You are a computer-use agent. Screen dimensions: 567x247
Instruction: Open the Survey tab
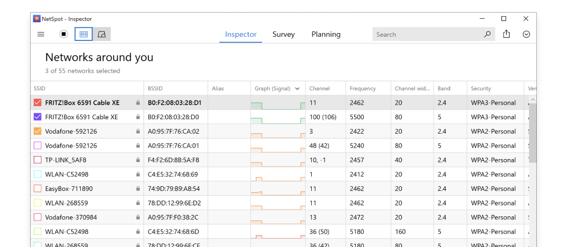pyautogui.click(x=283, y=34)
